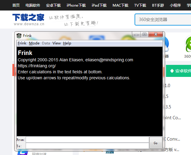This screenshot has height=155, width=191.
Task: Click the Frink owl icon in title bar
Action: pyautogui.click(x=19, y=36)
